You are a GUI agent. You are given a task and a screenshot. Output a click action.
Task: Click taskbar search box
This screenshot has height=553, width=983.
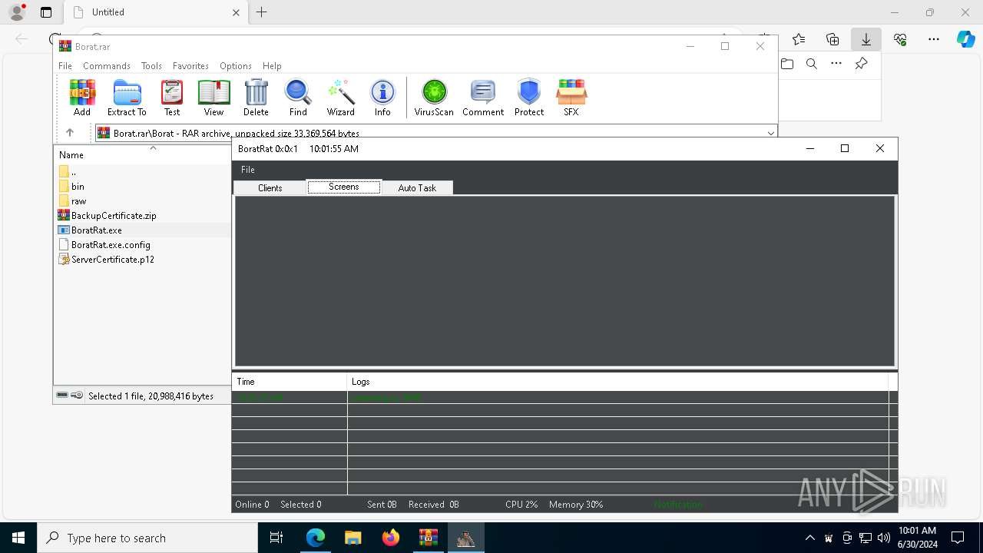click(147, 538)
